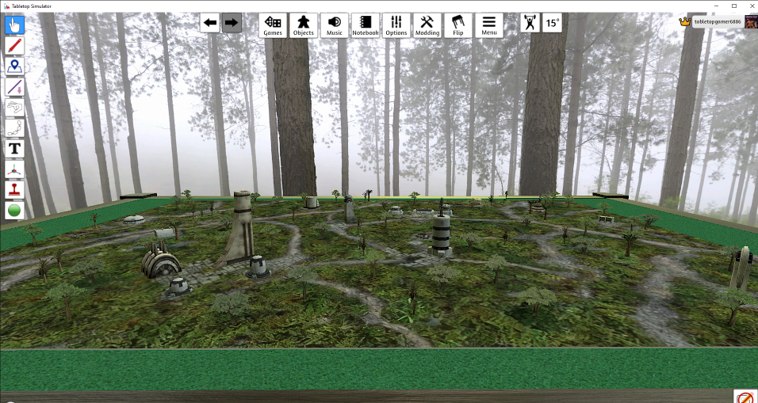This screenshot has height=403, width=758.
Task: Open the Games menu
Action: 273,25
